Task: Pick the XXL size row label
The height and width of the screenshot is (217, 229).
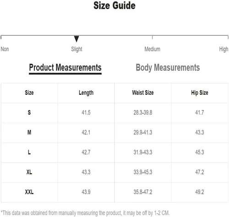Action: [29, 192]
